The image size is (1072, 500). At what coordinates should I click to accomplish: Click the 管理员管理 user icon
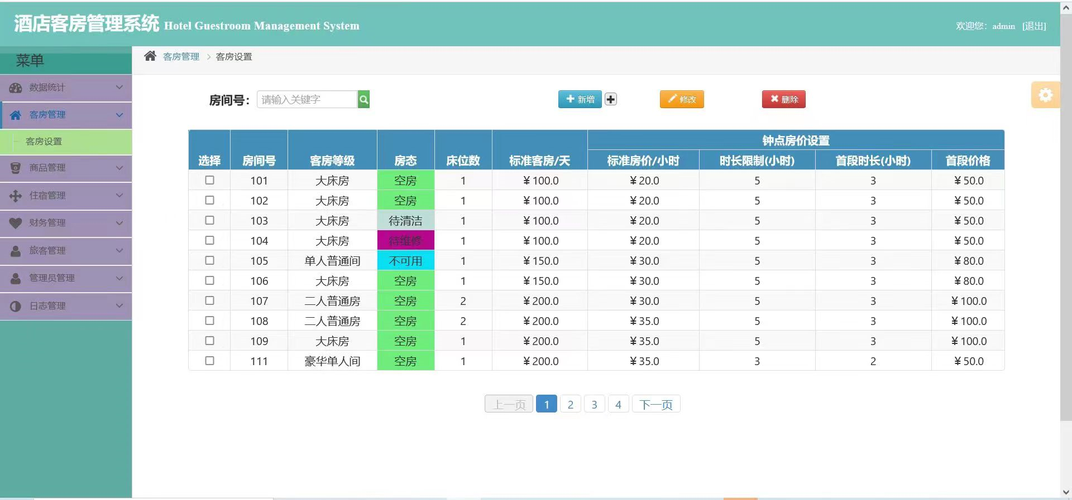coord(16,278)
